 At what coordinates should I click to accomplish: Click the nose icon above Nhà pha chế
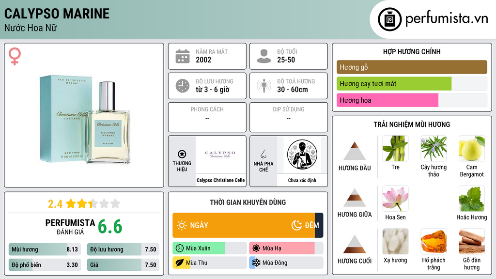point(263,154)
